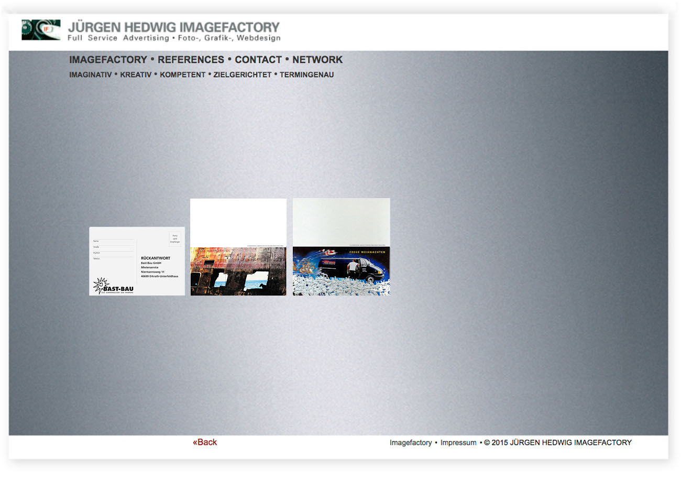Click the ZIELGERICHTET tagline word

242,75
